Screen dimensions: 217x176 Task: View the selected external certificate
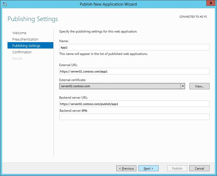coord(199,86)
